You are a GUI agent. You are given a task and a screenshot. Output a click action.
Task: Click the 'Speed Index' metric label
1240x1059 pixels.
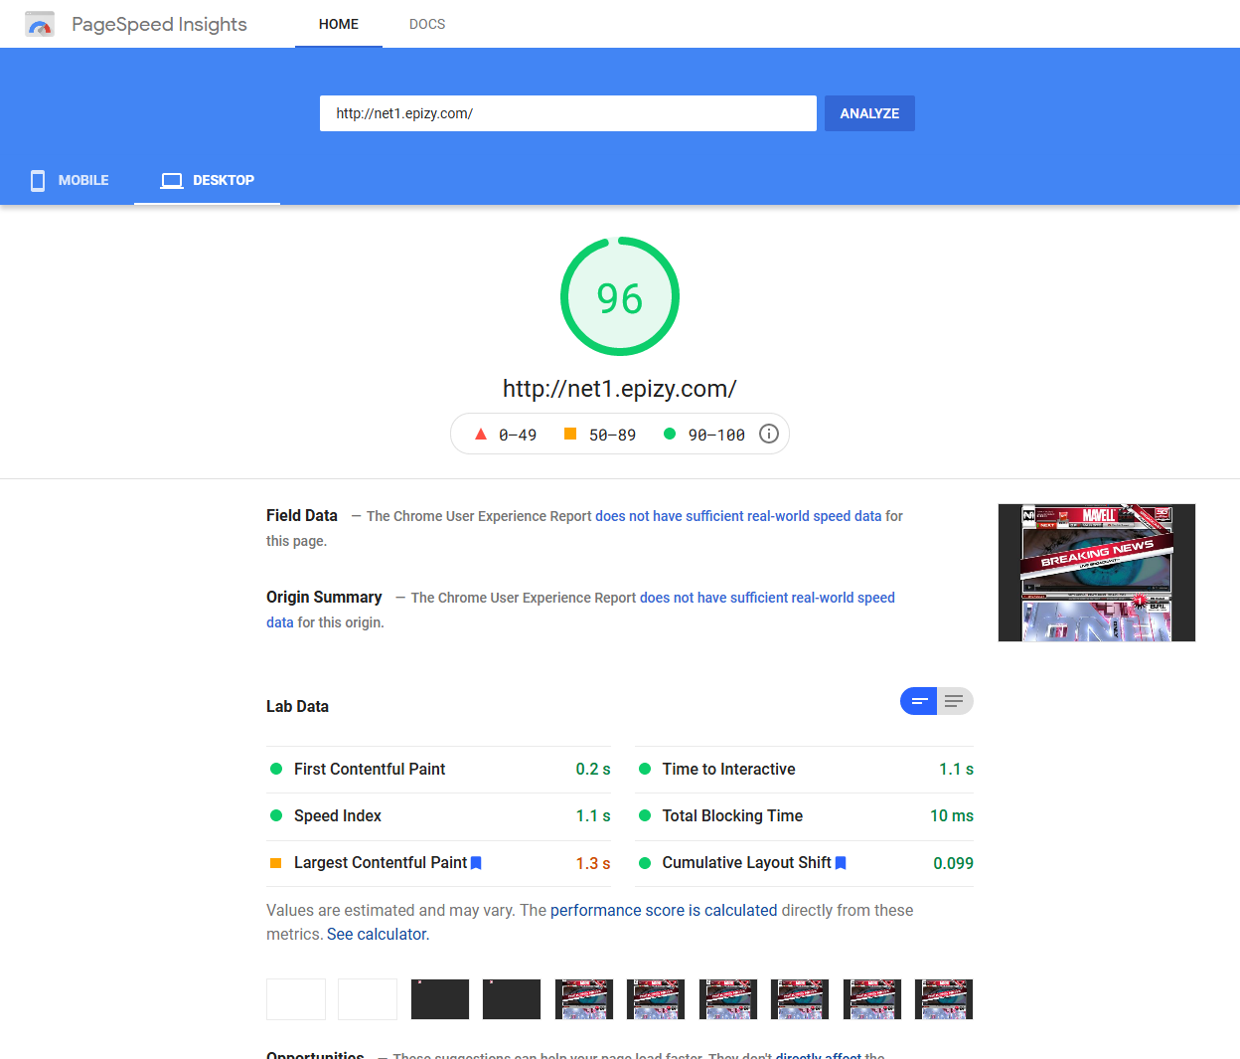338,815
